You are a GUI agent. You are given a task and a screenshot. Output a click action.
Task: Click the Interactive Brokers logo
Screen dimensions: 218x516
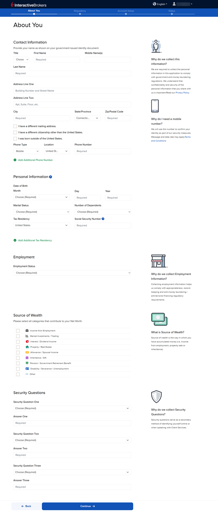[x=29, y=5]
